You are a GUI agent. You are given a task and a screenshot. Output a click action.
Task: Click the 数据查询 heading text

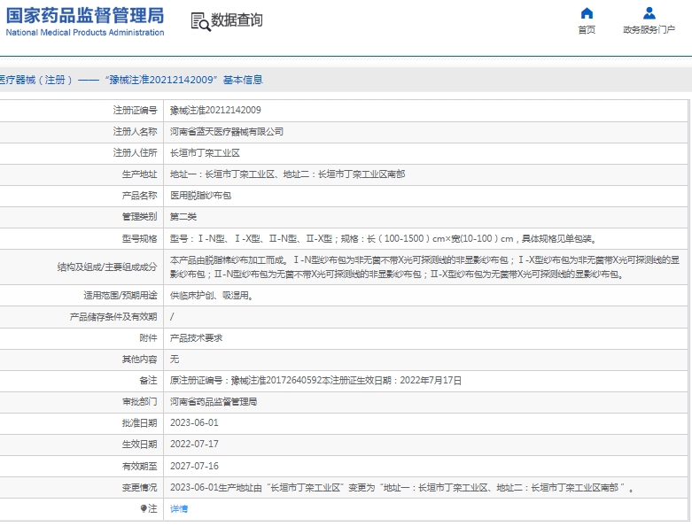tap(237, 20)
